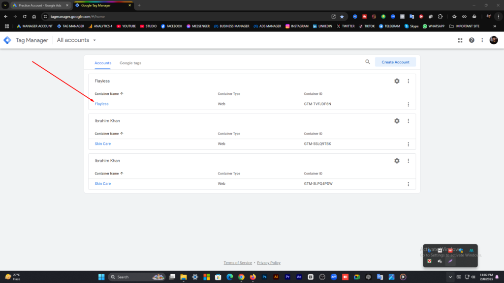Expand the All accounts dropdown

click(x=76, y=40)
